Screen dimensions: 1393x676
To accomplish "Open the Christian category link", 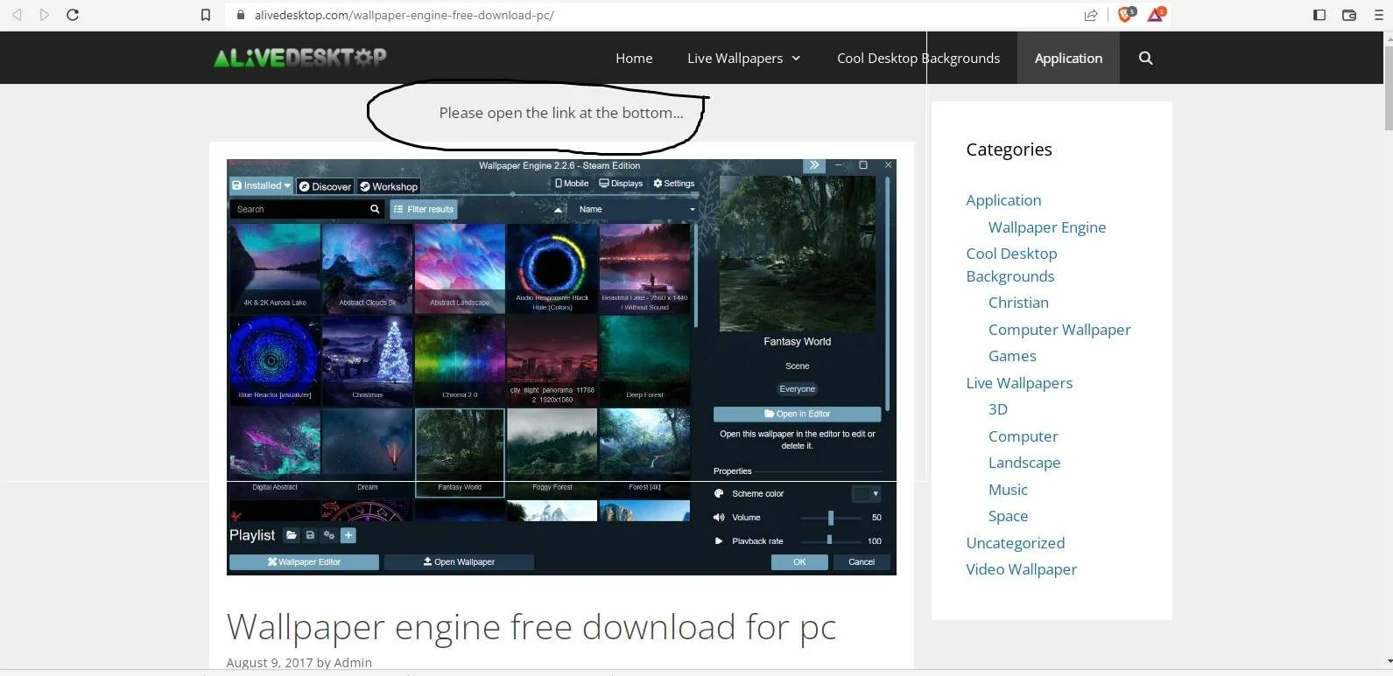I will pyautogui.click(x=1018, y=303).
